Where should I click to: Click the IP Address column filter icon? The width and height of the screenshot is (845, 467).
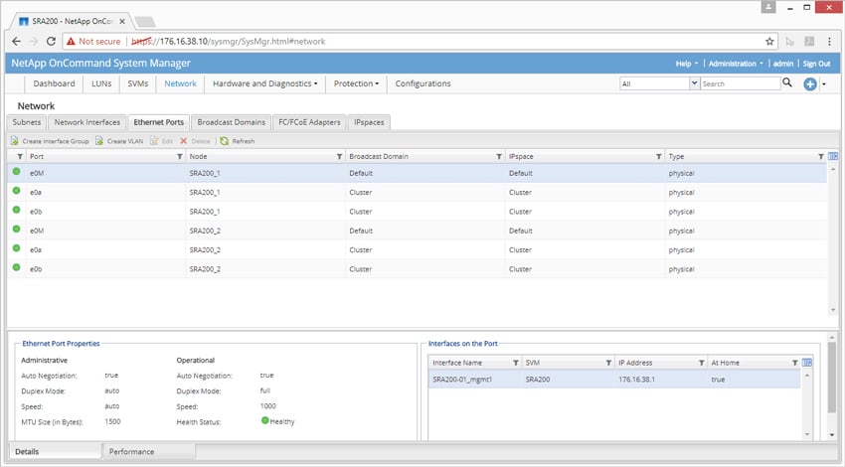701,363
